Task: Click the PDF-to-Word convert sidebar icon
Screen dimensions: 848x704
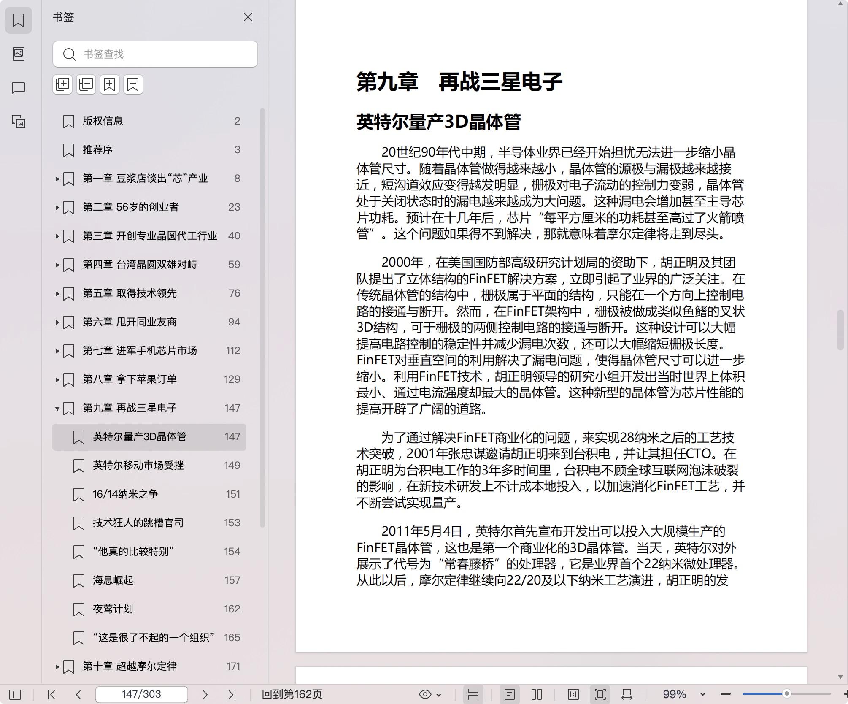Action: coord(18,122)
